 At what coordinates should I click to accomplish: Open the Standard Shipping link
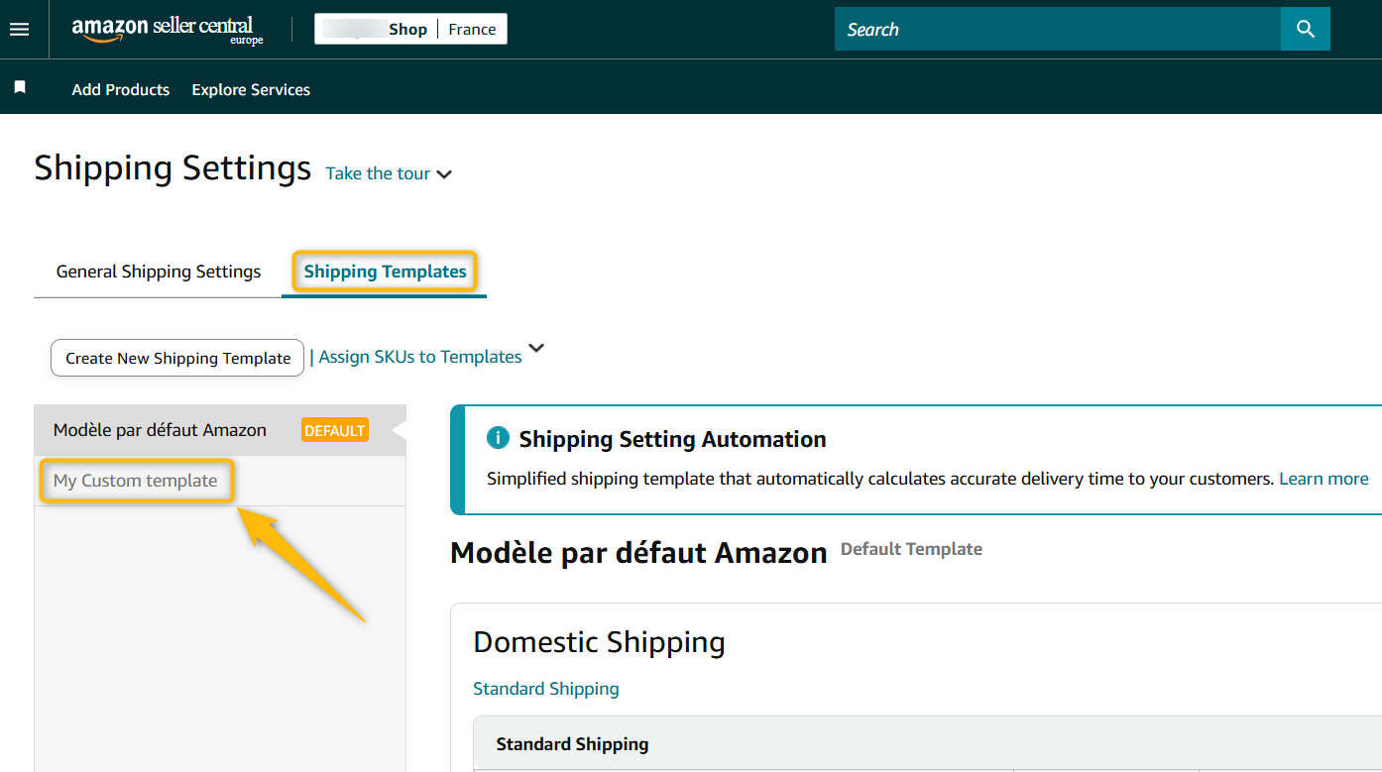546,689
